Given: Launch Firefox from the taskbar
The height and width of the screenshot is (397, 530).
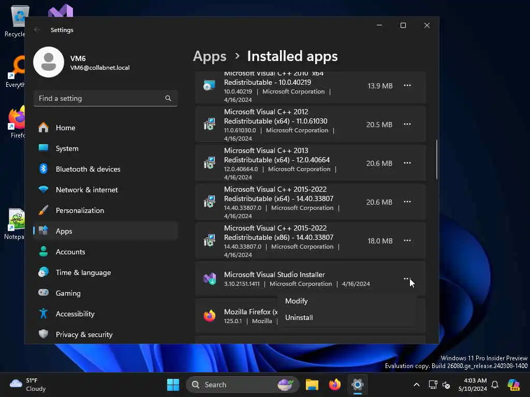Looking at the screenshot, I should point(335,385).
